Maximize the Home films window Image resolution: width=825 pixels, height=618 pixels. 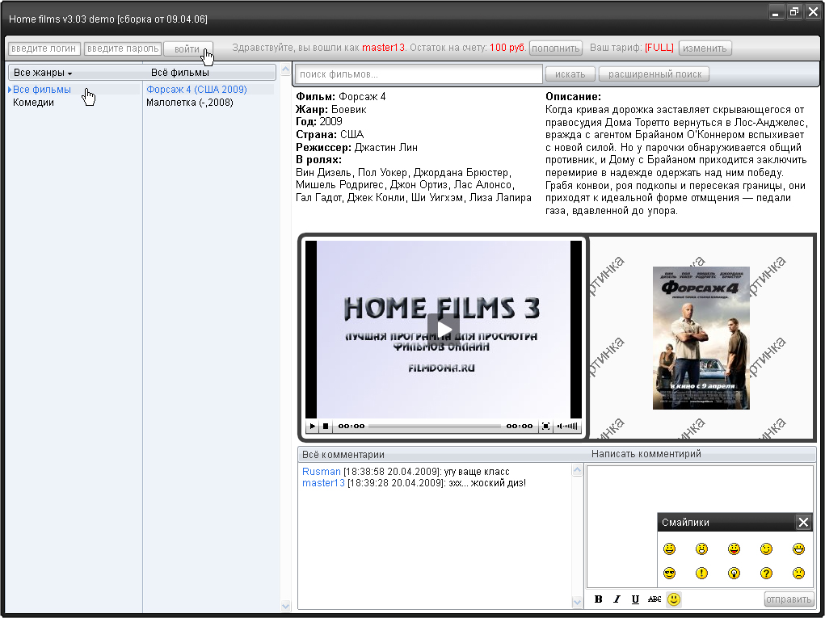(x=794, y=13)
